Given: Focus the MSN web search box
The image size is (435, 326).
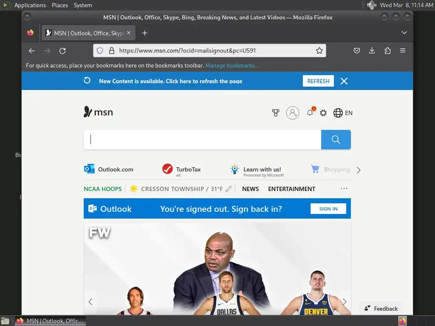Looking at the screenshot, I should 202,140.
